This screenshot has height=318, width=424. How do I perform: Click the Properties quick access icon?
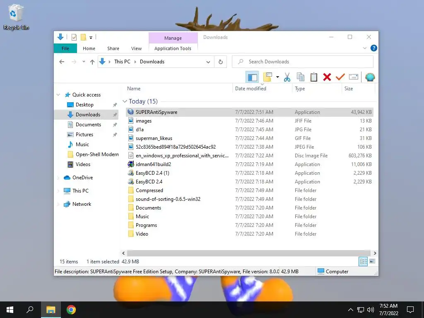click(74, 37)
